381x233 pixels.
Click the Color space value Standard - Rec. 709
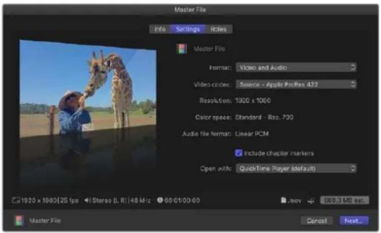coord(264,118)
